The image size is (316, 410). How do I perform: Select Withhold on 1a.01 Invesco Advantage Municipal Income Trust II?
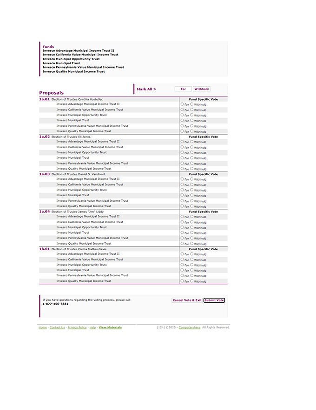coord(191,104)
